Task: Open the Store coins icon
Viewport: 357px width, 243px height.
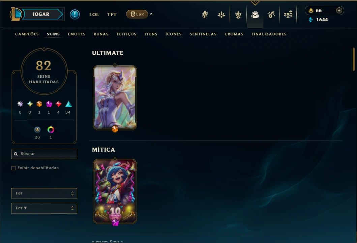Action: coord(288,14)
